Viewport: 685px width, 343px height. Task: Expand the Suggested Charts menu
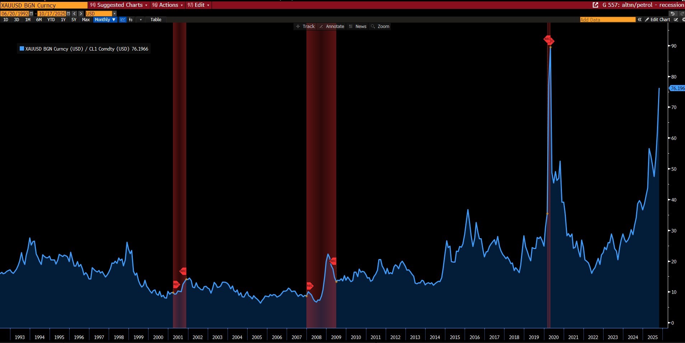119,5
